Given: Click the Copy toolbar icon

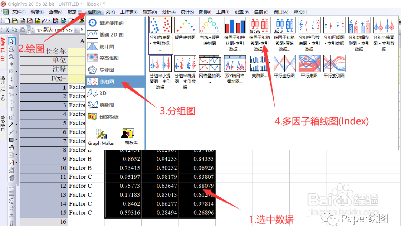Looking at the screenshot, I should point(15,30).
